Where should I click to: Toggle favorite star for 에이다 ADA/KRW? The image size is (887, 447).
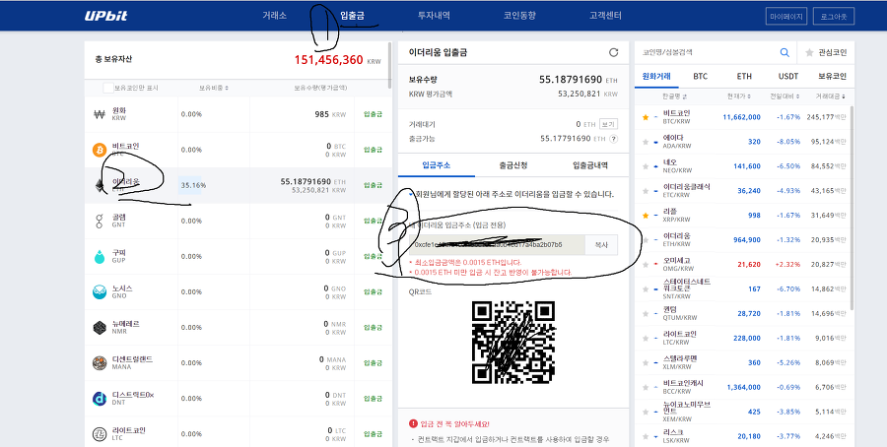point(645,142)
